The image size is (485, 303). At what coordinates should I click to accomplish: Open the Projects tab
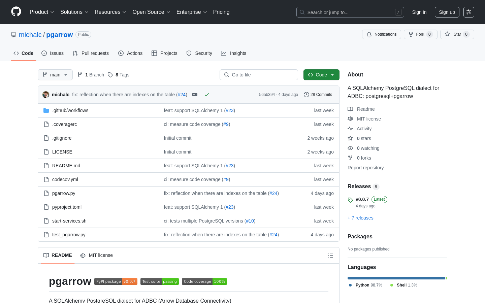click(164, 53)
